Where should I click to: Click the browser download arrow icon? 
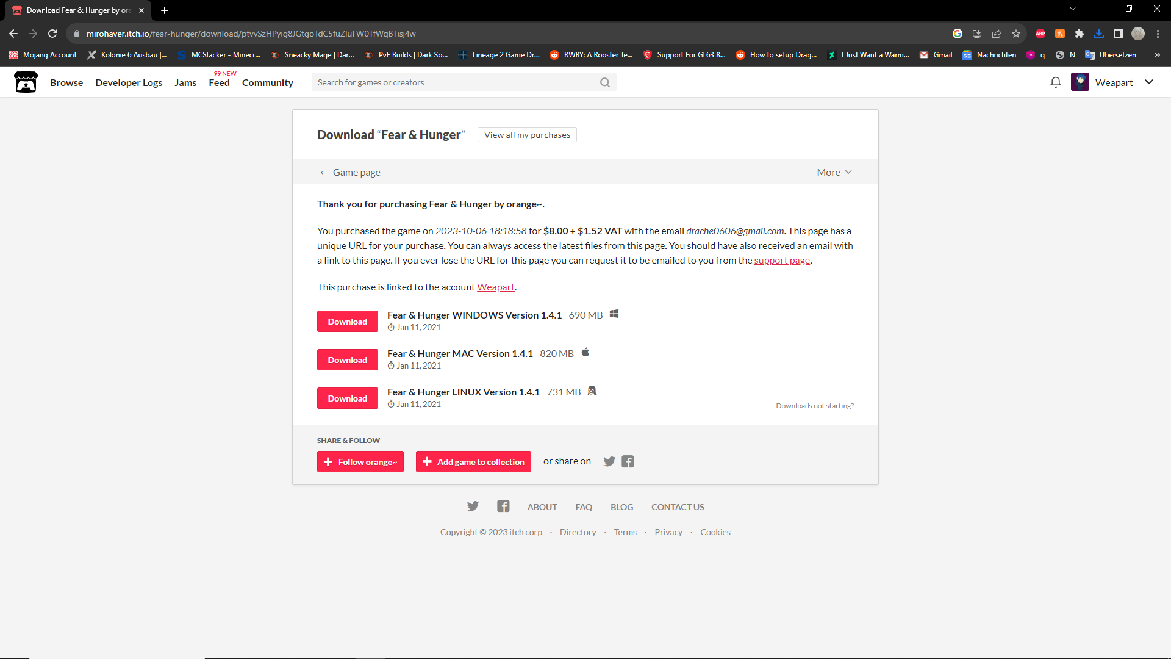(1098, 34)
